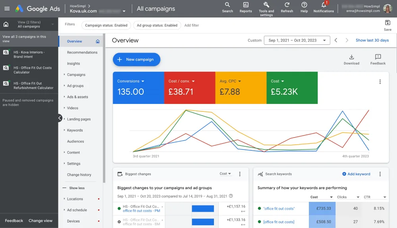Click the HowSimpl breadcrumb
This screenshot has width=397, height=228.
point(78,6)
